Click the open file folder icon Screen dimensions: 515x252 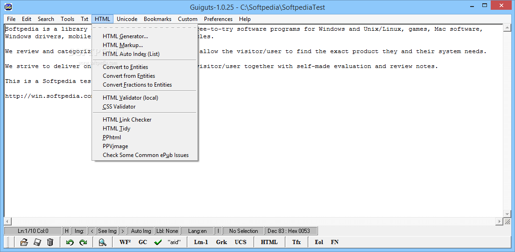[x=24, y=243]
